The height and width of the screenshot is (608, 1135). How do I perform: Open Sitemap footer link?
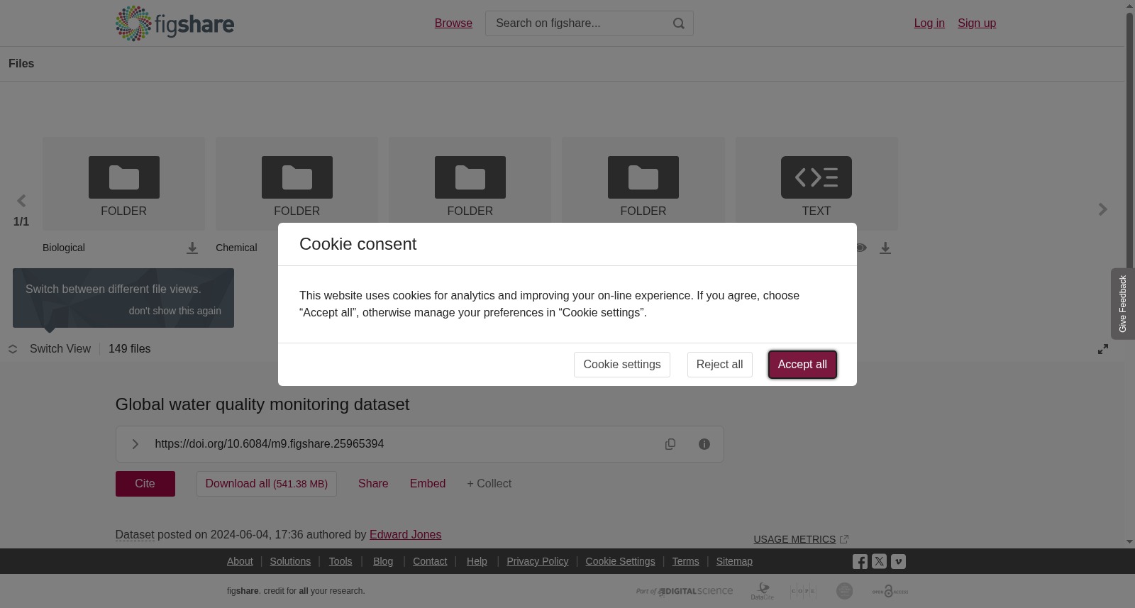(x=734, y=561)
